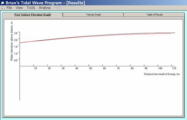This screenshot has height=120, width=187.
Task: Click the 'Water elevation above datum, m' axis label
Action: point(11,41)
